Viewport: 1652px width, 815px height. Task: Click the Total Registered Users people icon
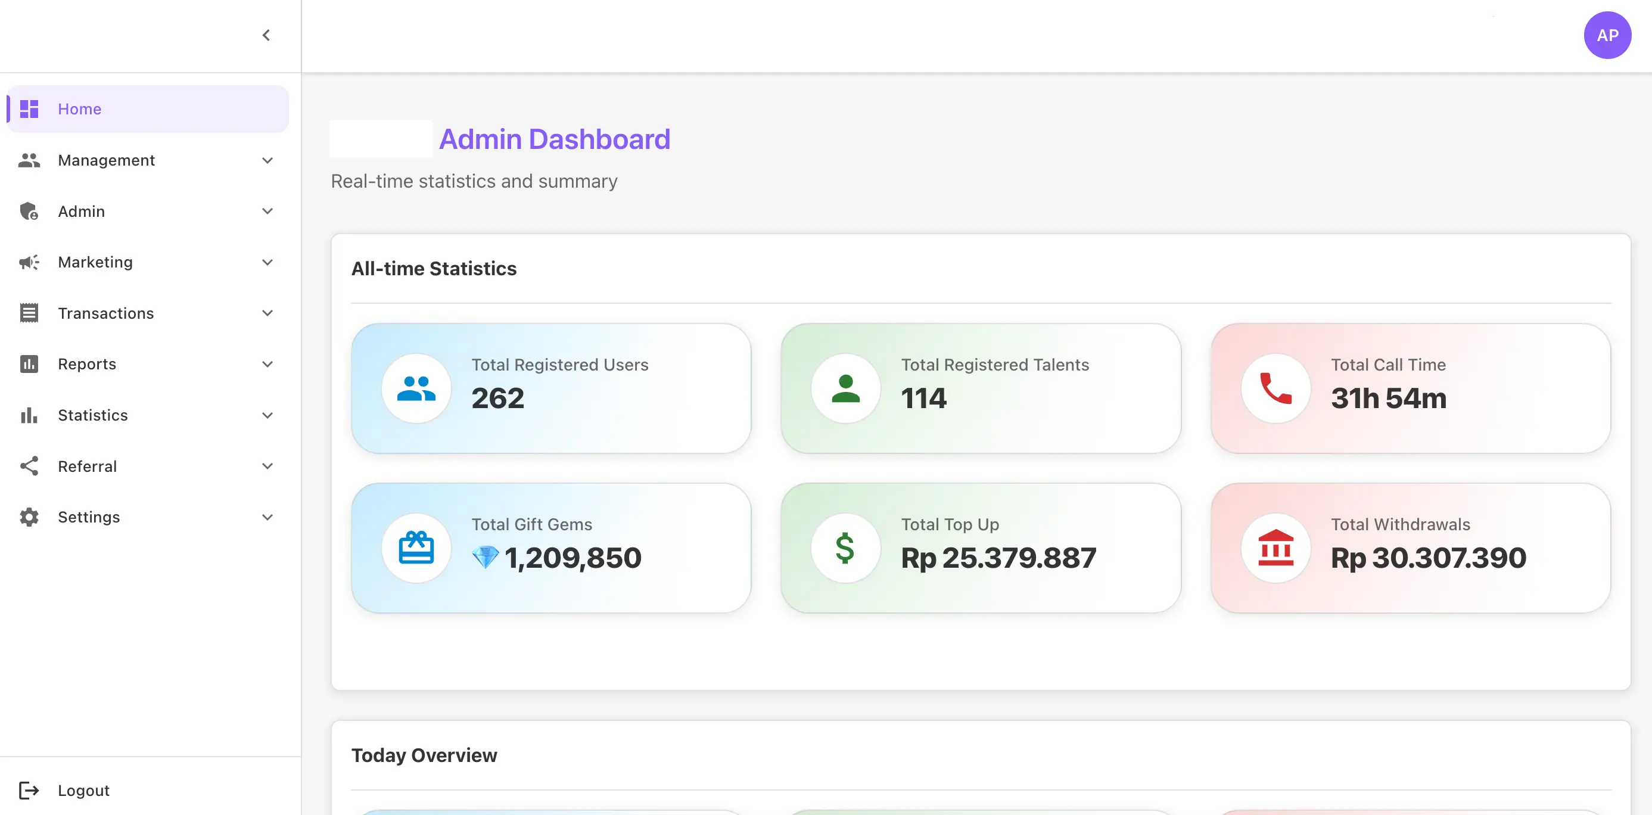[416, 388]
